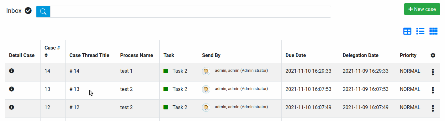This screenshot has height=121, width=445.
Task: Click admin avatar in case 13 row
Action: [x=206, y=89]
